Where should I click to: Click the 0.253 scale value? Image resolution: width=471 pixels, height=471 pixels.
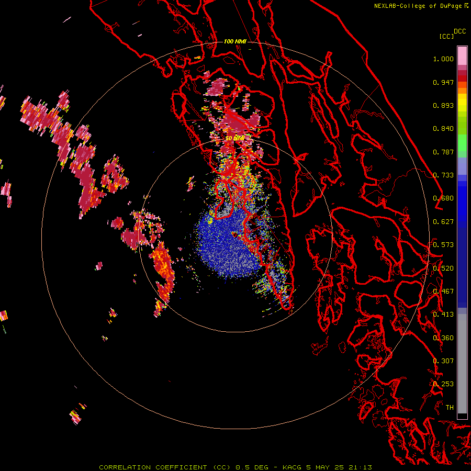tap(443, 384)
